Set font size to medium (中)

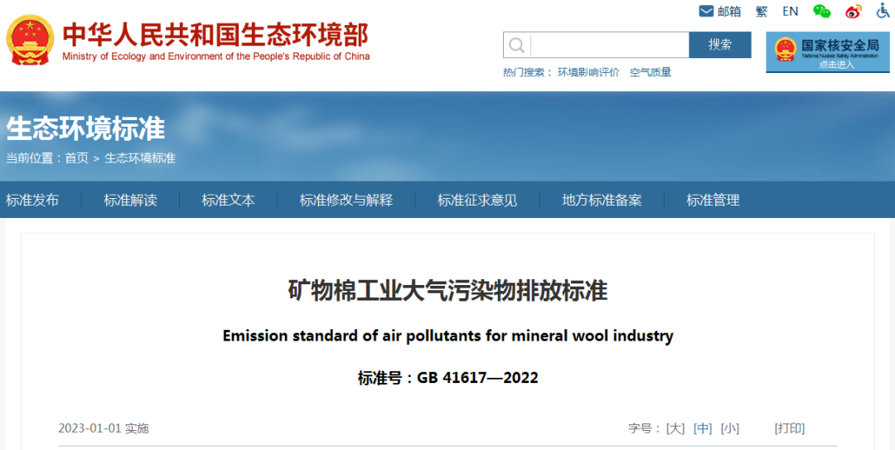click(703, 428)
